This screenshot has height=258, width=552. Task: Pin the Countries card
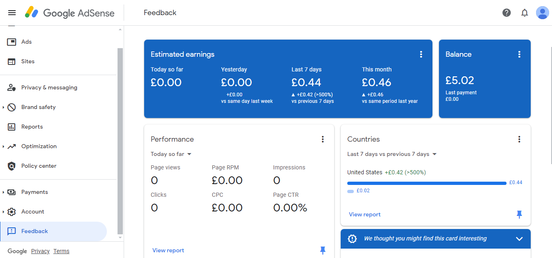coord(519,214)
